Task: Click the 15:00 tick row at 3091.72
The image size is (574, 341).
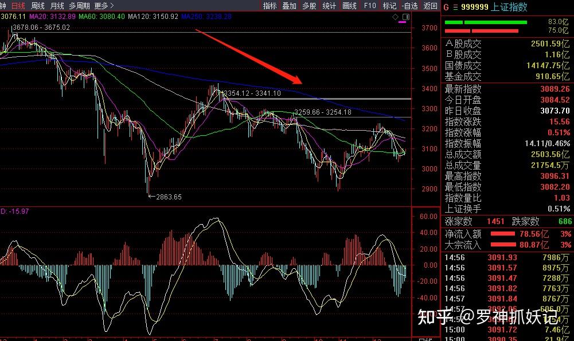Action: pyautogui.click(x=507, y=330)
